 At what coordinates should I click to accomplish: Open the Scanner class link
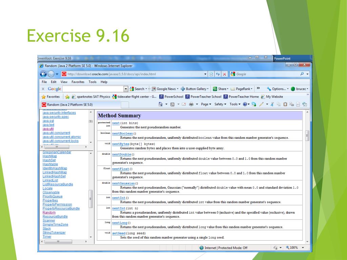click(x=49, y=220)
